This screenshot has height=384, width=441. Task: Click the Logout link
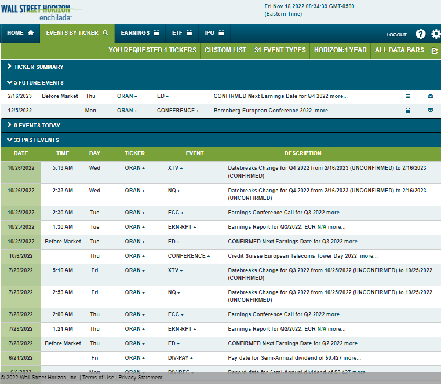tap(396, 35)
